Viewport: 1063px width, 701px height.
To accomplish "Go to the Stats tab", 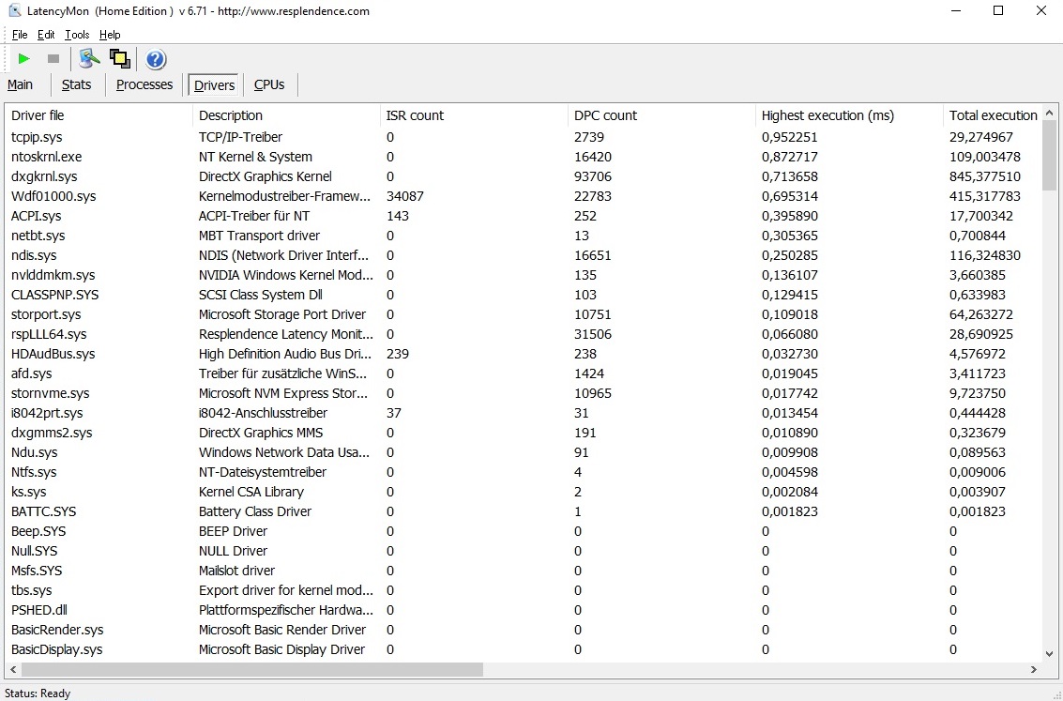I will [x=76, y=84].
